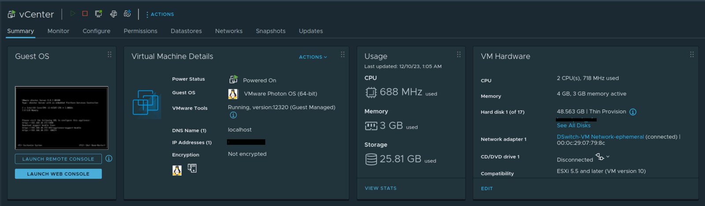This screenshot has height=206, width=705.
Task: Switch to the Summary tab
Action: (20, 31)
